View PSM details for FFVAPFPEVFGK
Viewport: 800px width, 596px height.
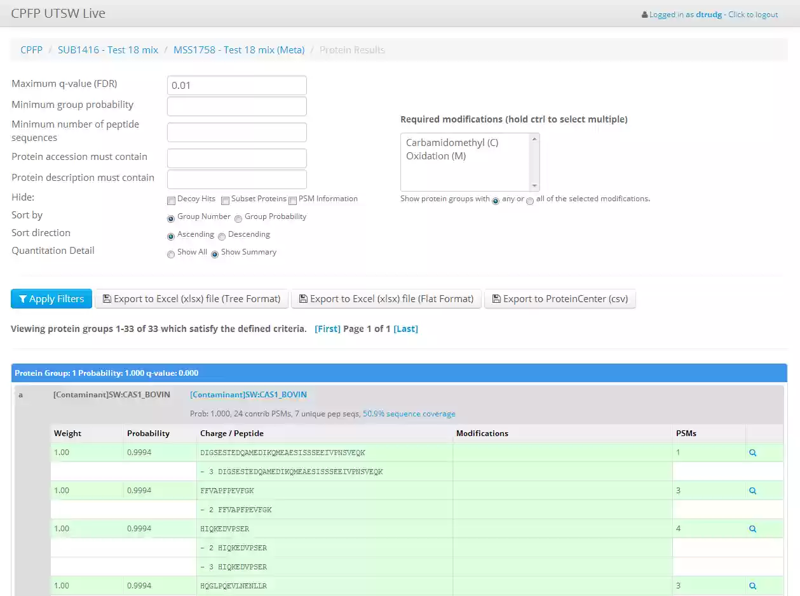[752, 490]
